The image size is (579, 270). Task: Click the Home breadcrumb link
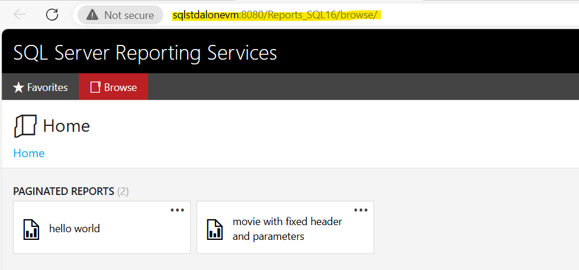[x=29, y=153]
